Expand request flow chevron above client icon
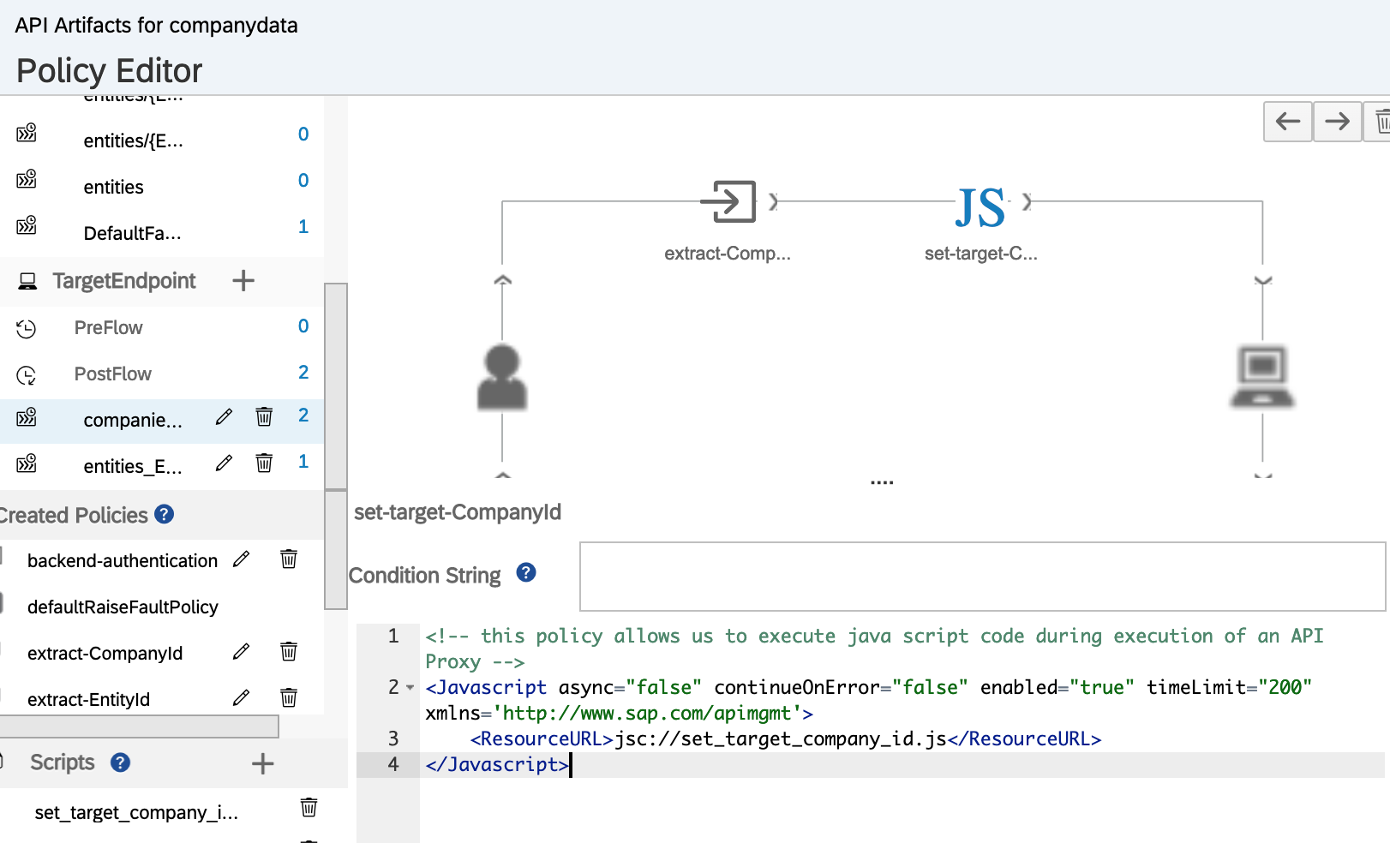 pos(503,280)
